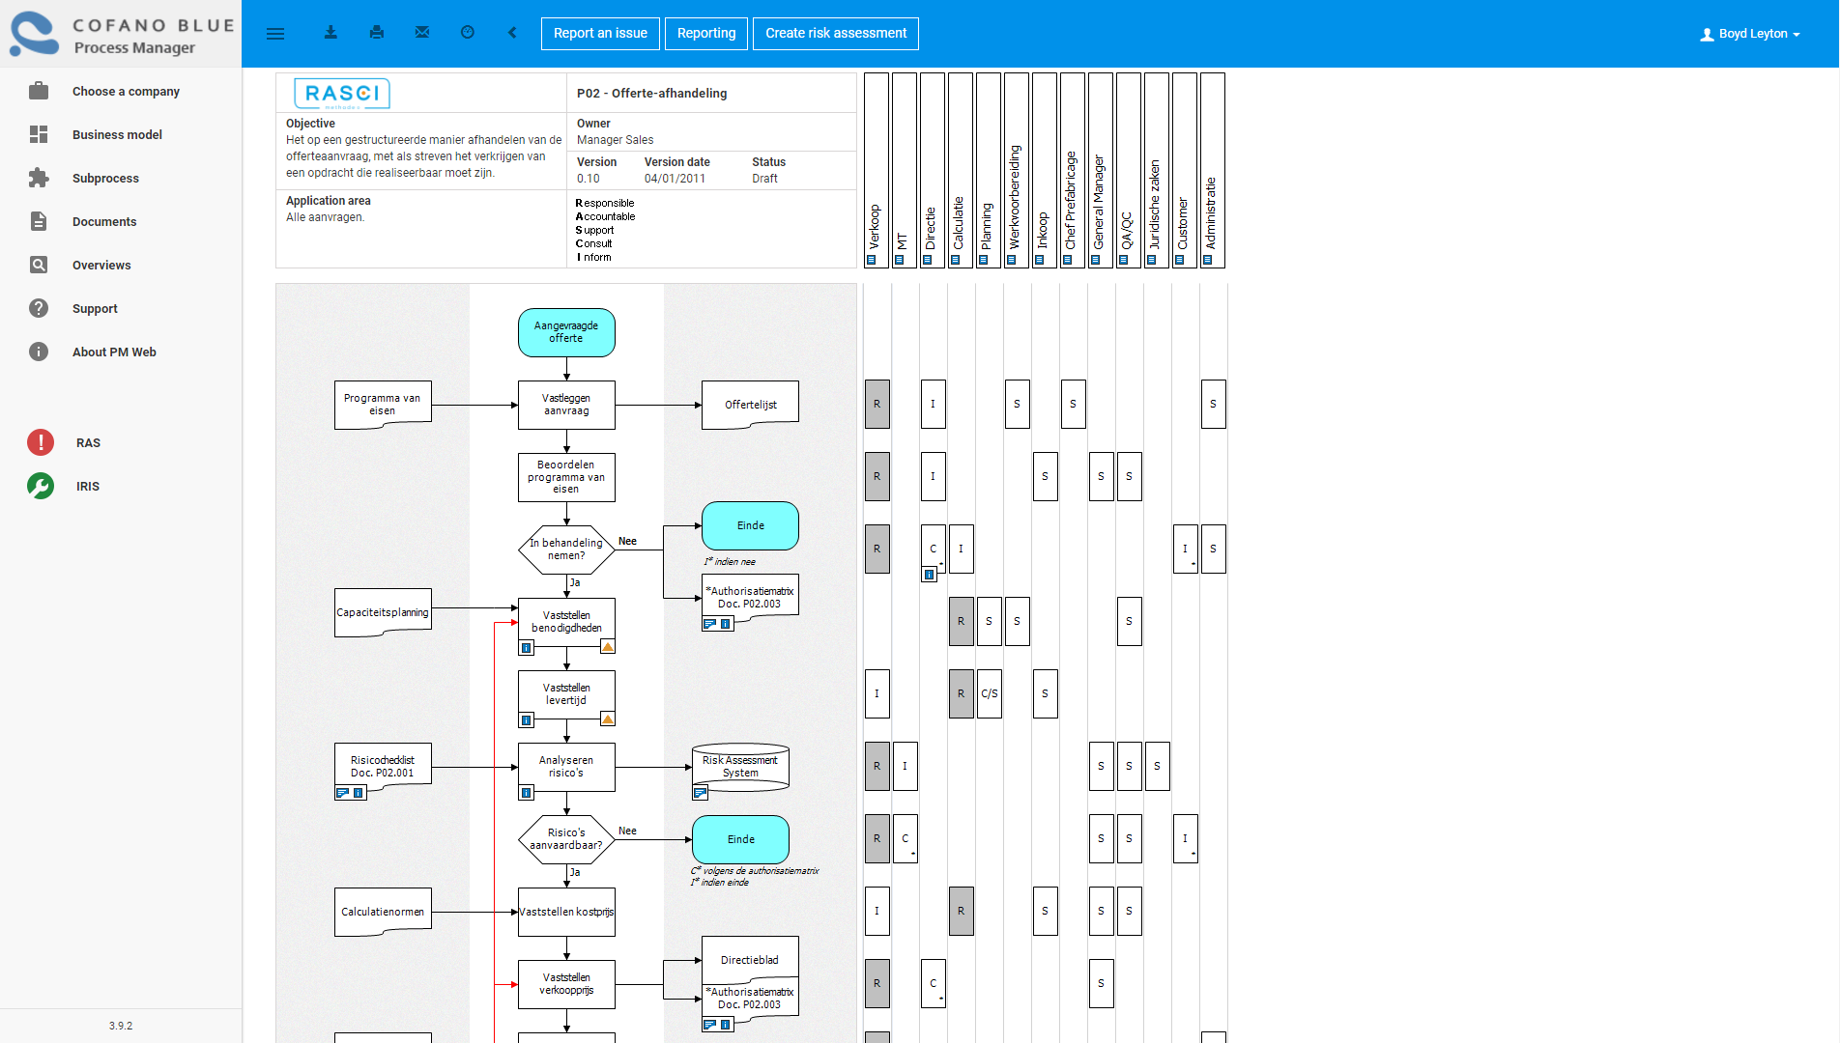Click the RASCI method logo
This screenshot has height=1043, width=1840.
coord(342,94)
